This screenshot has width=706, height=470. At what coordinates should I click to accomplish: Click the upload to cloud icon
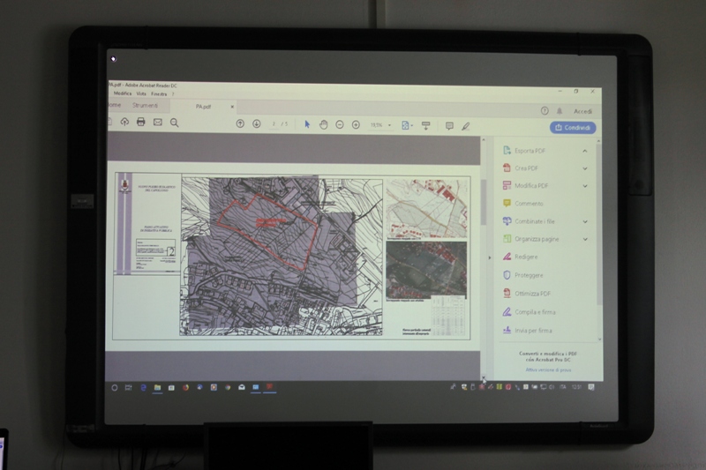click(x=124, y=122)
